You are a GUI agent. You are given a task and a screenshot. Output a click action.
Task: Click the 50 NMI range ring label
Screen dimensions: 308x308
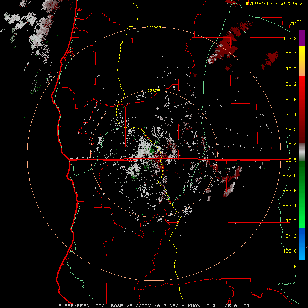coord(154,91)
